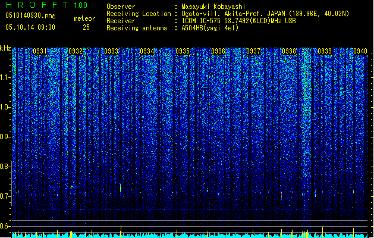Click the 0.6 kHz axis label

tap(5, 226)
